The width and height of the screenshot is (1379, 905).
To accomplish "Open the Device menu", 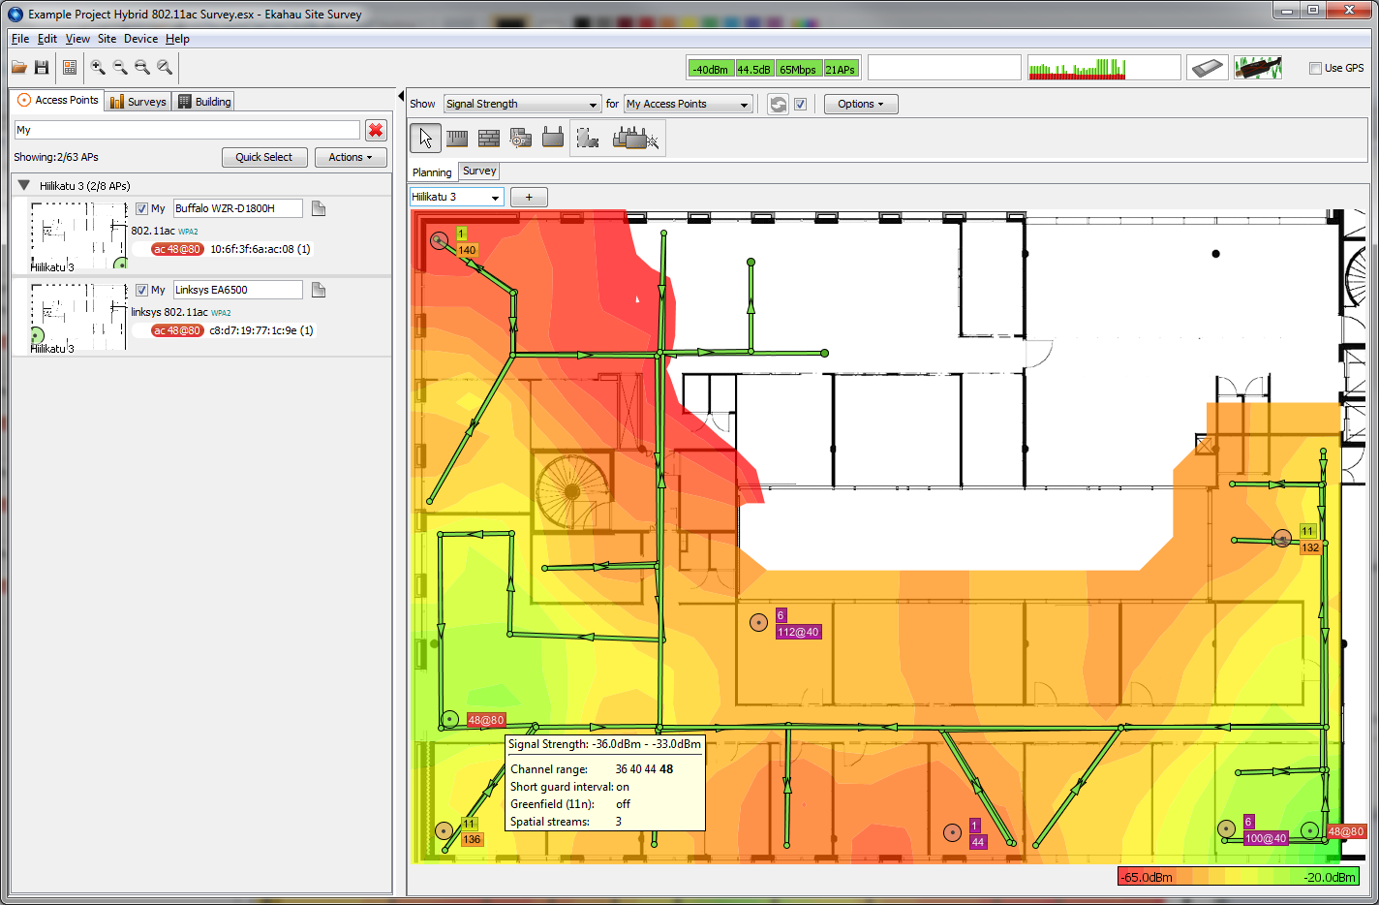I will tap(140, 39).
